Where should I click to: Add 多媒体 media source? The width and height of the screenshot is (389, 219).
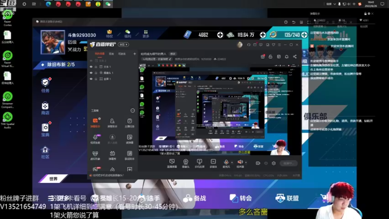click(213, 164)
